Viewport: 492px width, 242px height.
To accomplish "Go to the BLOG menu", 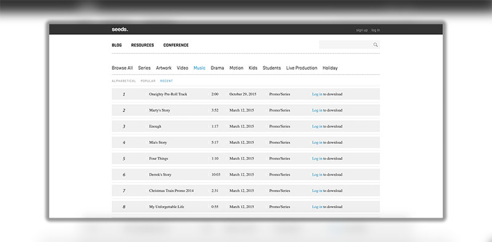I will 117,45.
